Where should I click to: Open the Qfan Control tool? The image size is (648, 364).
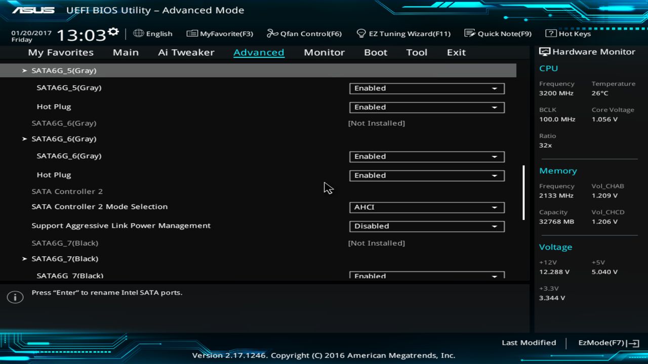click(x=304, y=33)
